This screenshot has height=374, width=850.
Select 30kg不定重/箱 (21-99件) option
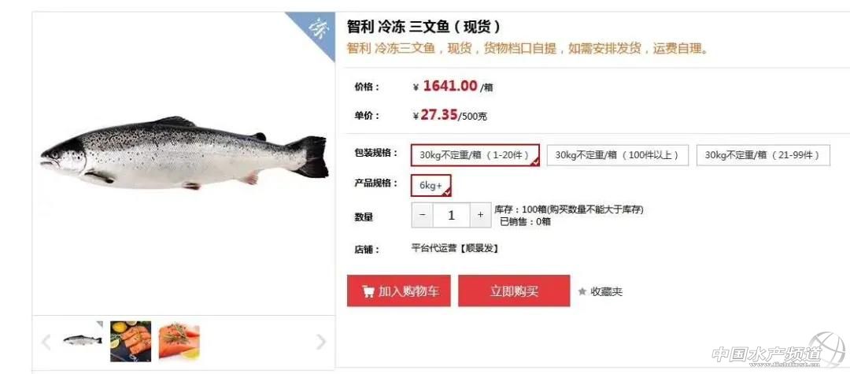[763, 155]
